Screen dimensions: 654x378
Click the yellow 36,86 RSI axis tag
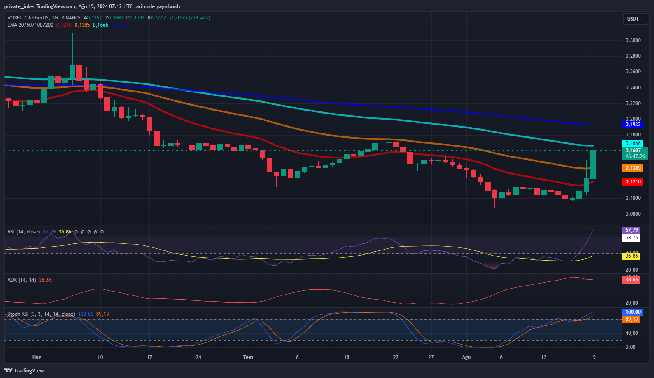coord(632,256)
